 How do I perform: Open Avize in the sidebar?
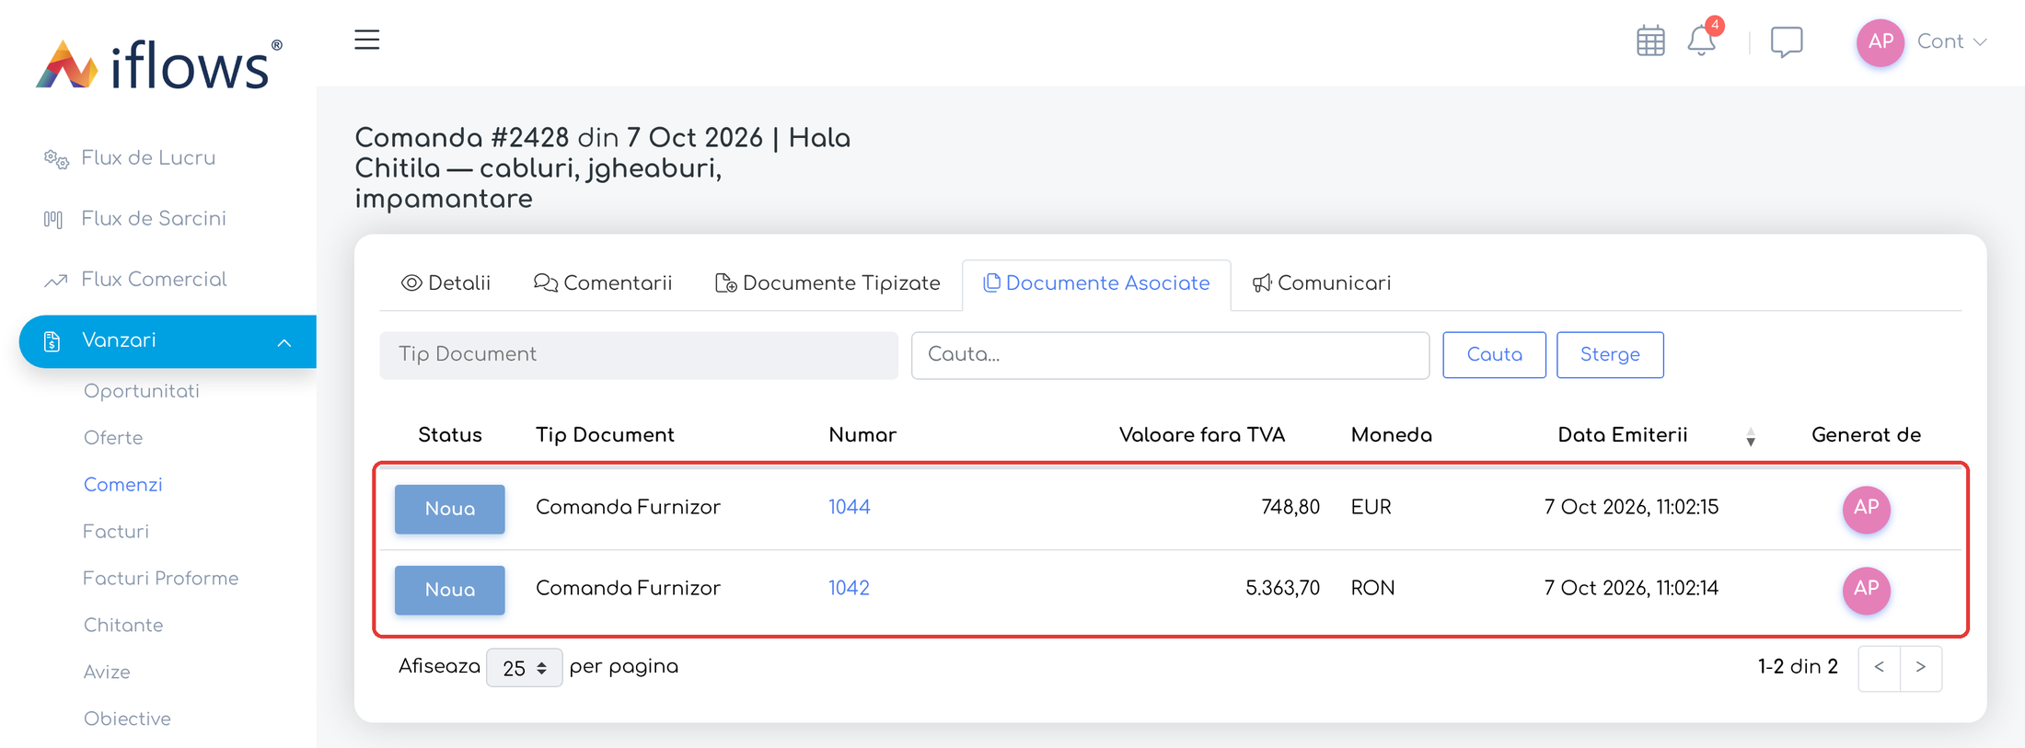pos(107,673)
